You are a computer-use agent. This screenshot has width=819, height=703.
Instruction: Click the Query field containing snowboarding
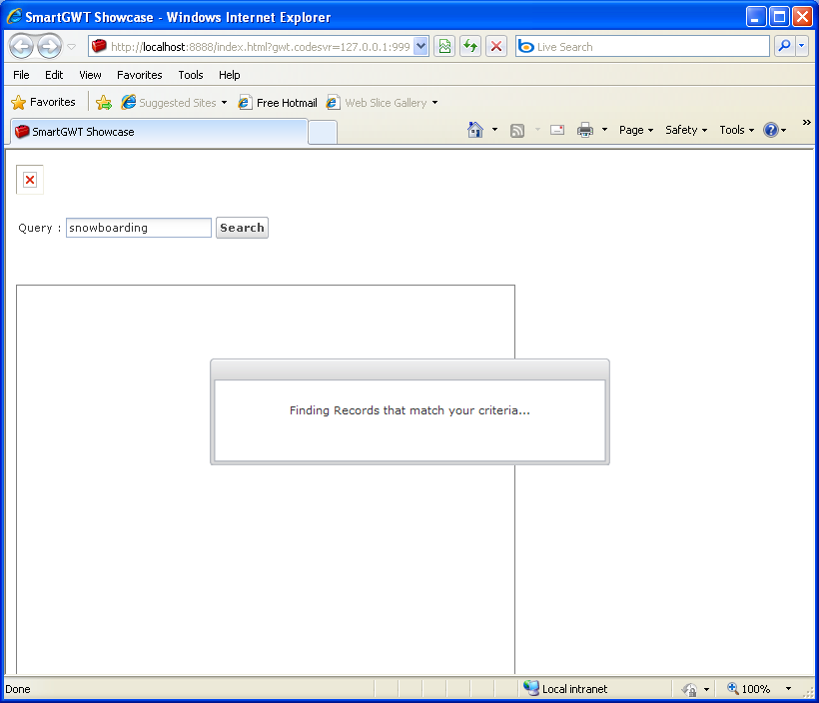pyautogui.click(x=139, y=228)
